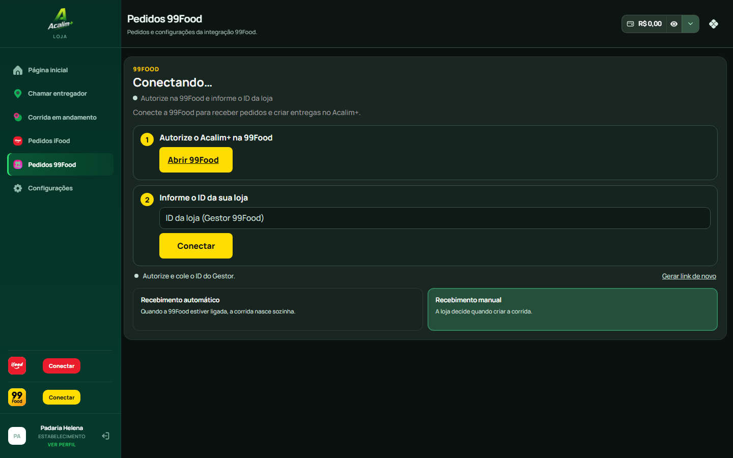Click the home icon beside Página inicial
Viewport: 733px width, 458px height.
tap(18, 70)
